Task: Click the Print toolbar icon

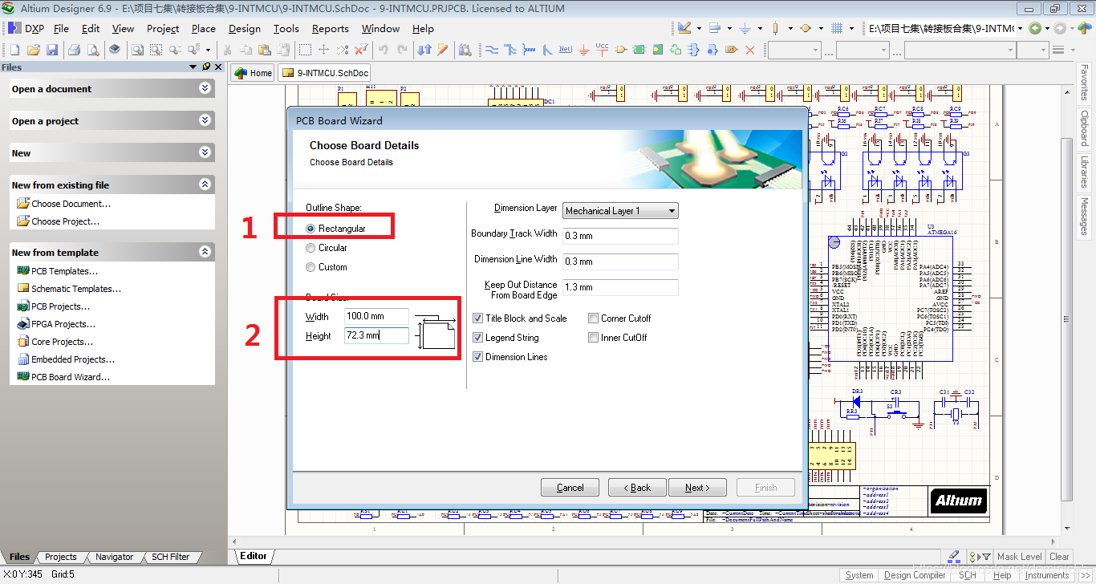Action: pos(74,50)
